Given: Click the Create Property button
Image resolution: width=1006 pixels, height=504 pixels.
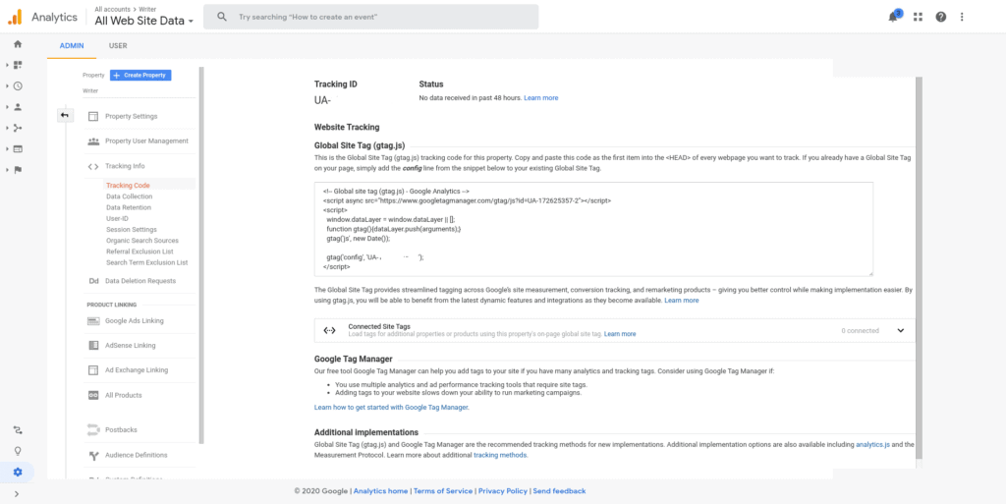Looking at the screenshot, I should pos(140,75).
